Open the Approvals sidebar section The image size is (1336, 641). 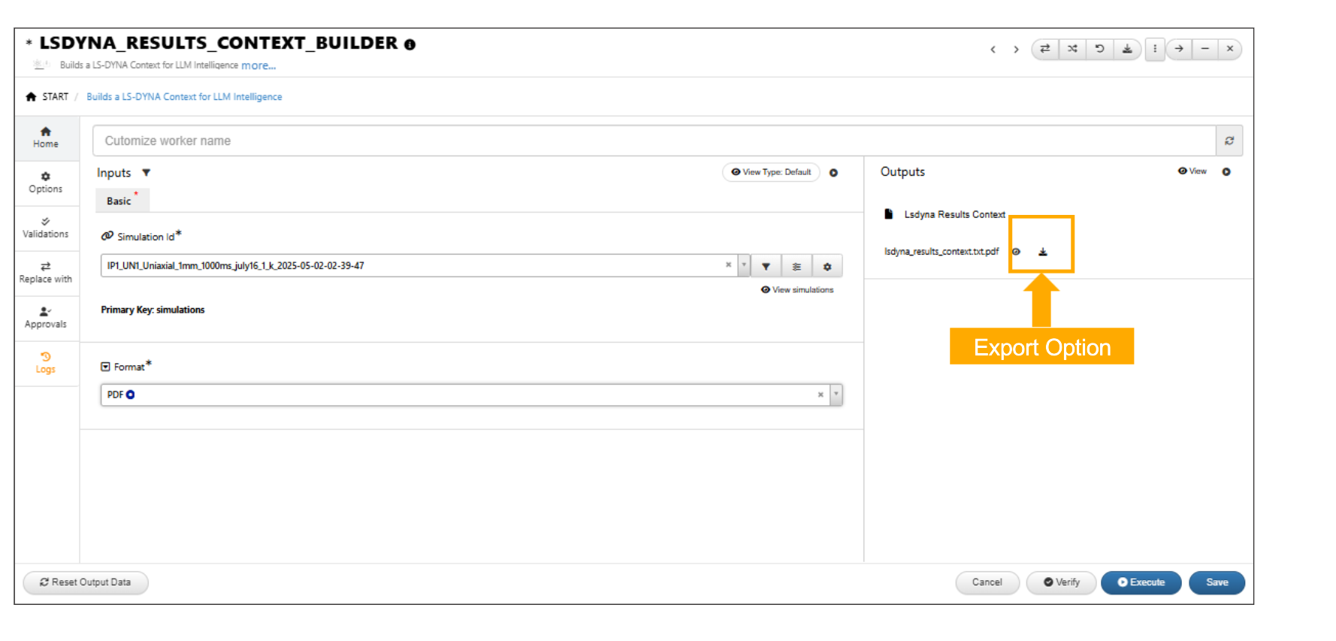46,318
